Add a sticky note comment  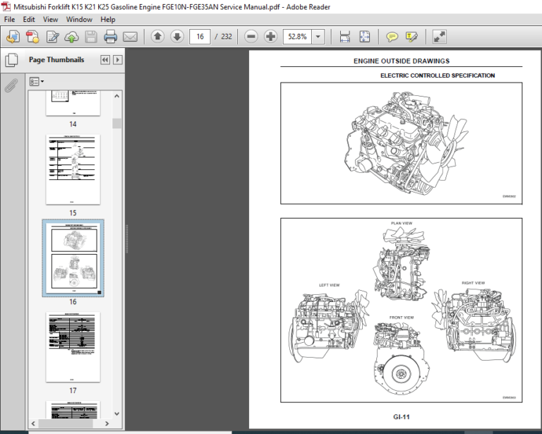point(392,37)
